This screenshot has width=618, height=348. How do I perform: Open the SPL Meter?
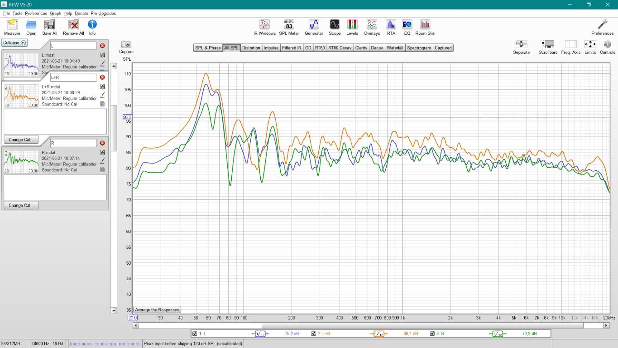tap(289, 27)
